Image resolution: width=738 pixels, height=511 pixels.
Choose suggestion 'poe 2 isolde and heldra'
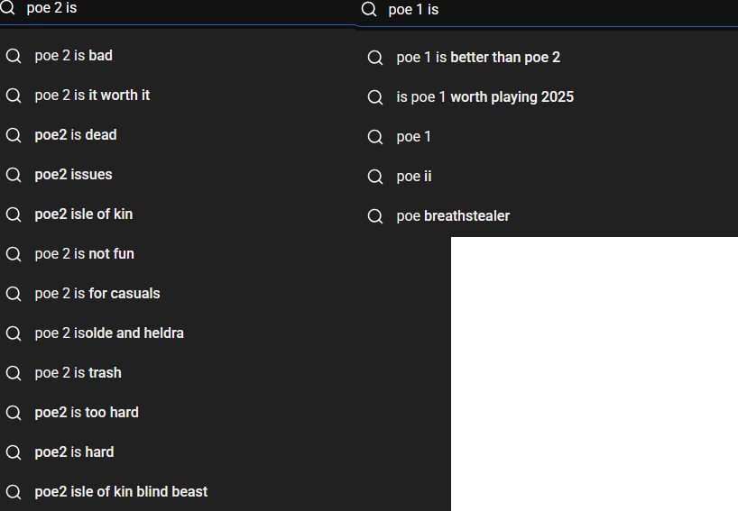pyautogui.click(x=178, y=333)
